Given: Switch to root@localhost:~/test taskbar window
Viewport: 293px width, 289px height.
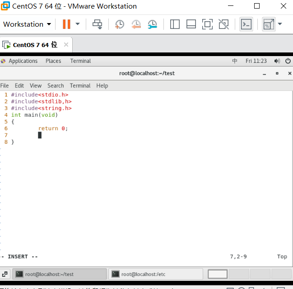Looking at the screenshot, I should point(60,274).
